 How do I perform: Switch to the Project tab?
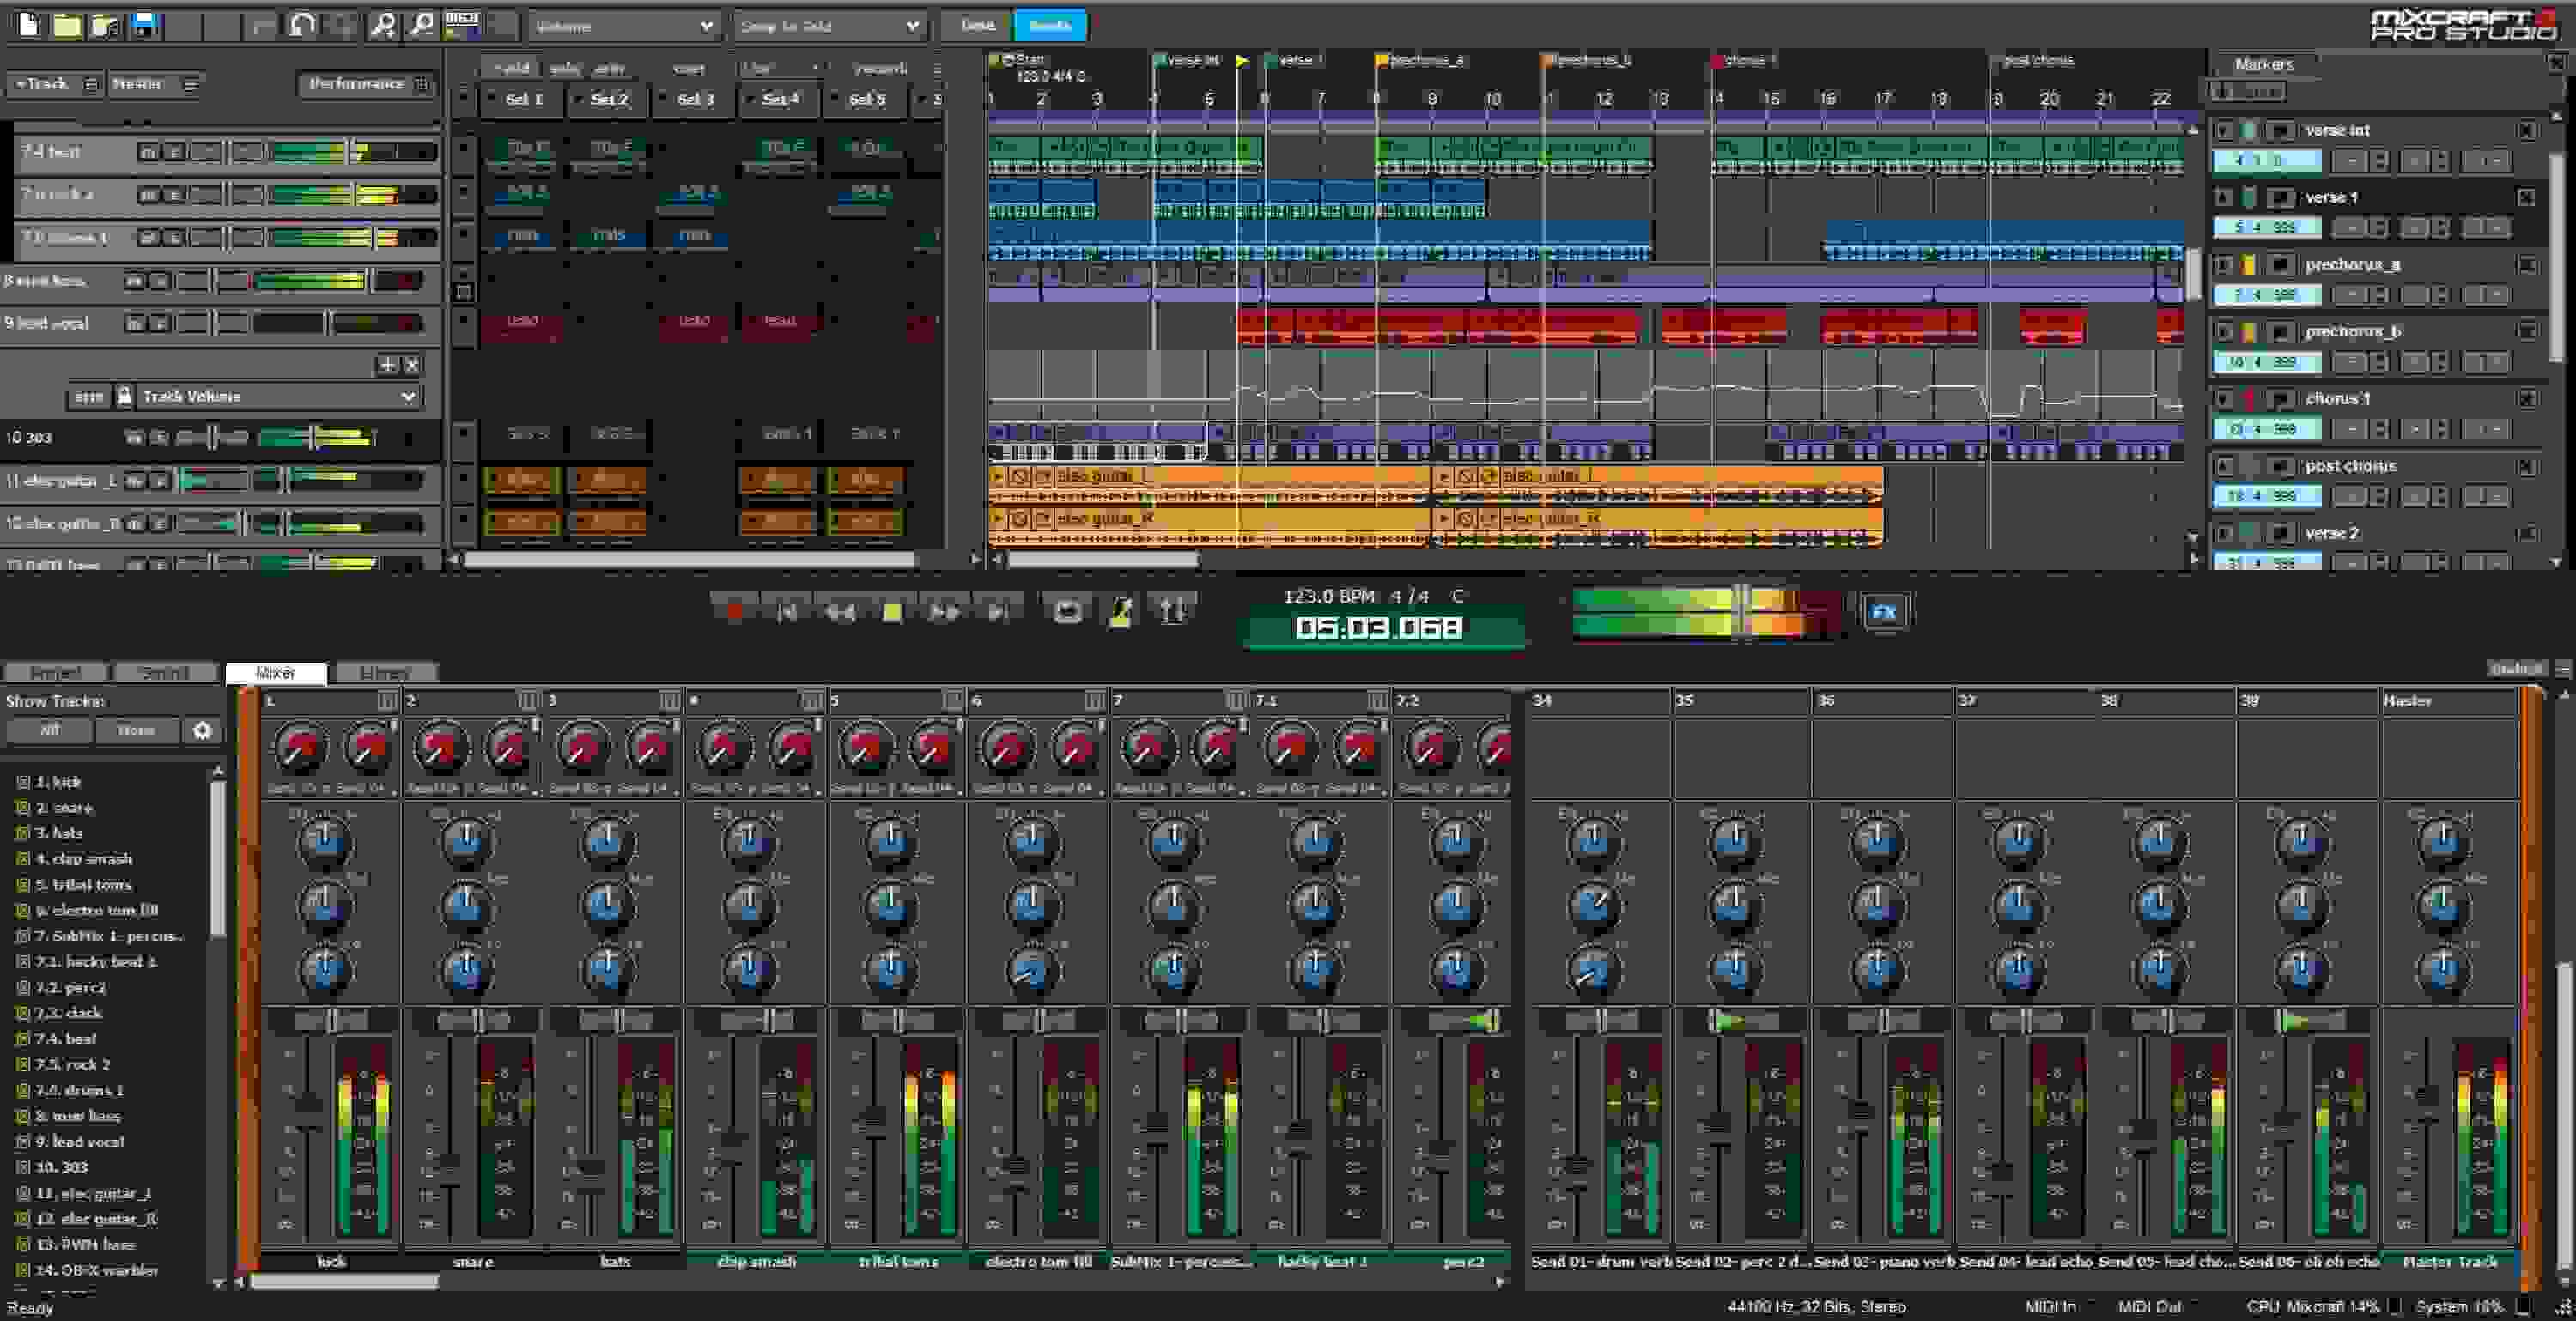57,672
